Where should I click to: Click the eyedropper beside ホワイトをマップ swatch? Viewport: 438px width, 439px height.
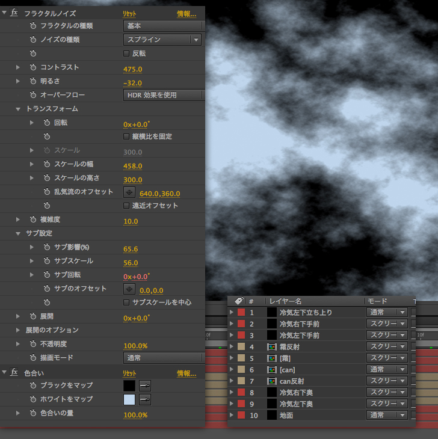(145, 399)
